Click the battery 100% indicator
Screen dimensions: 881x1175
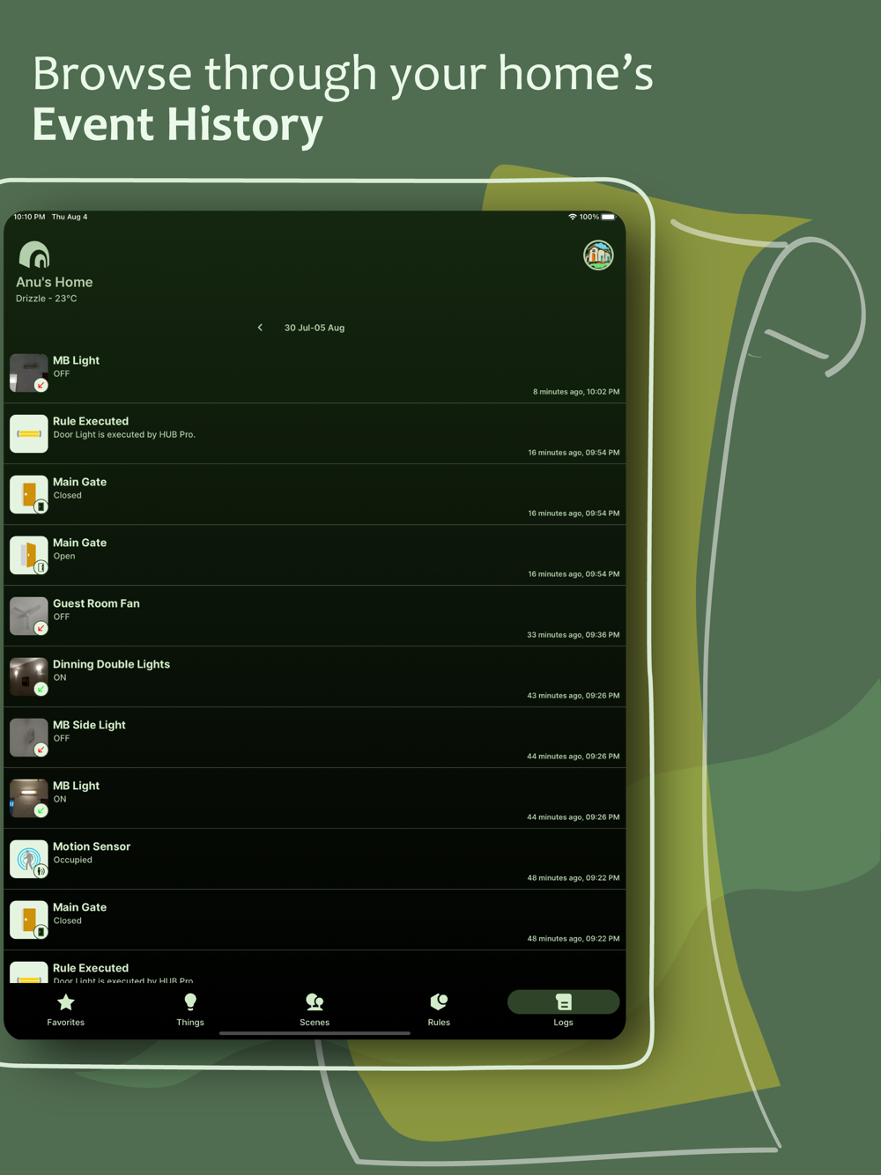(597, 217)
